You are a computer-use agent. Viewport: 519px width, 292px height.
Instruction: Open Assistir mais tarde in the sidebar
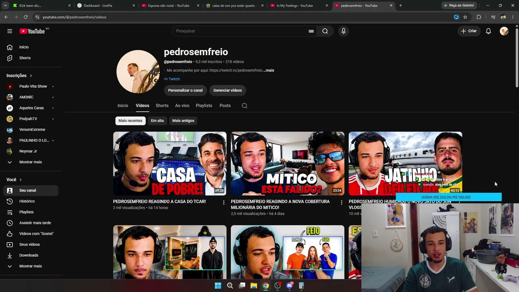coord(31,223)
